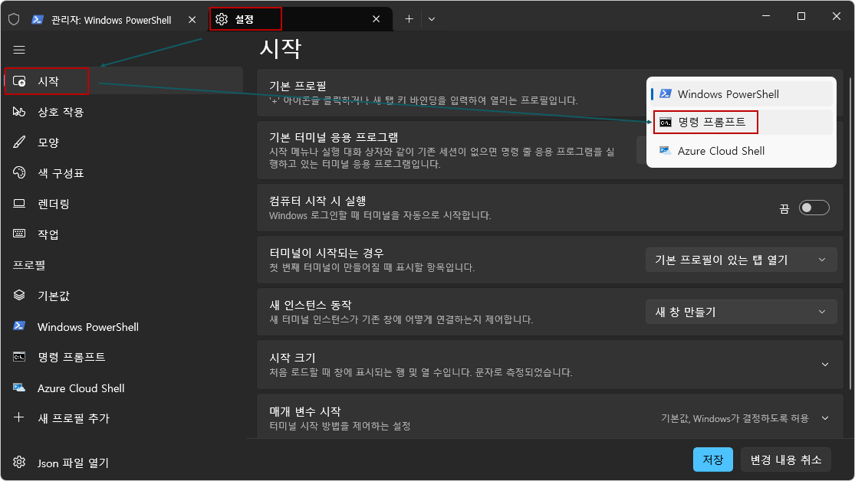The image size is (855, 481).
Task: Click the gear icon on the 설정 tab
Action: pyautogui.click(x=222, y=19)
